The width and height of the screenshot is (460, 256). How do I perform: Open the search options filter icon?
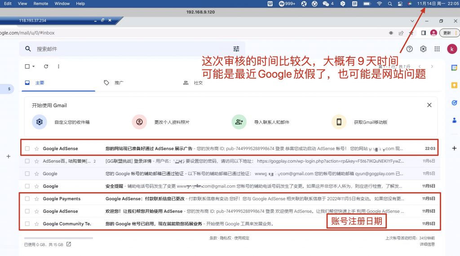236,49
